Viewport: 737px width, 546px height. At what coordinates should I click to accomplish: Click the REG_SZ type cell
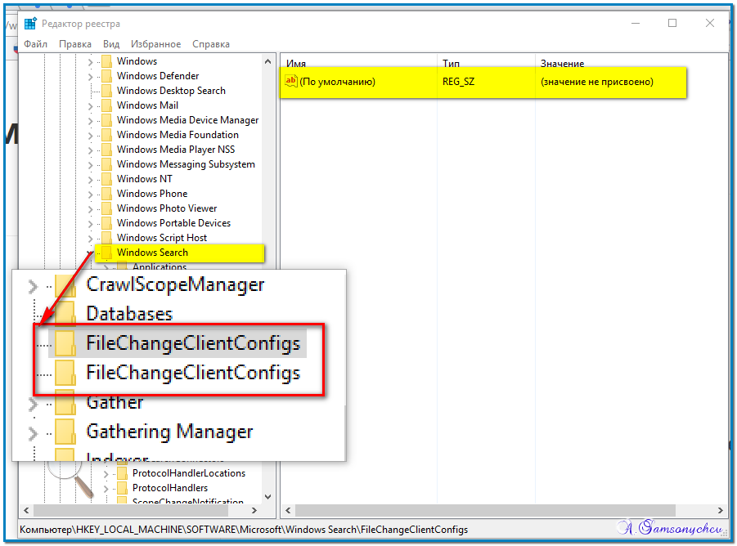(458, 82)
